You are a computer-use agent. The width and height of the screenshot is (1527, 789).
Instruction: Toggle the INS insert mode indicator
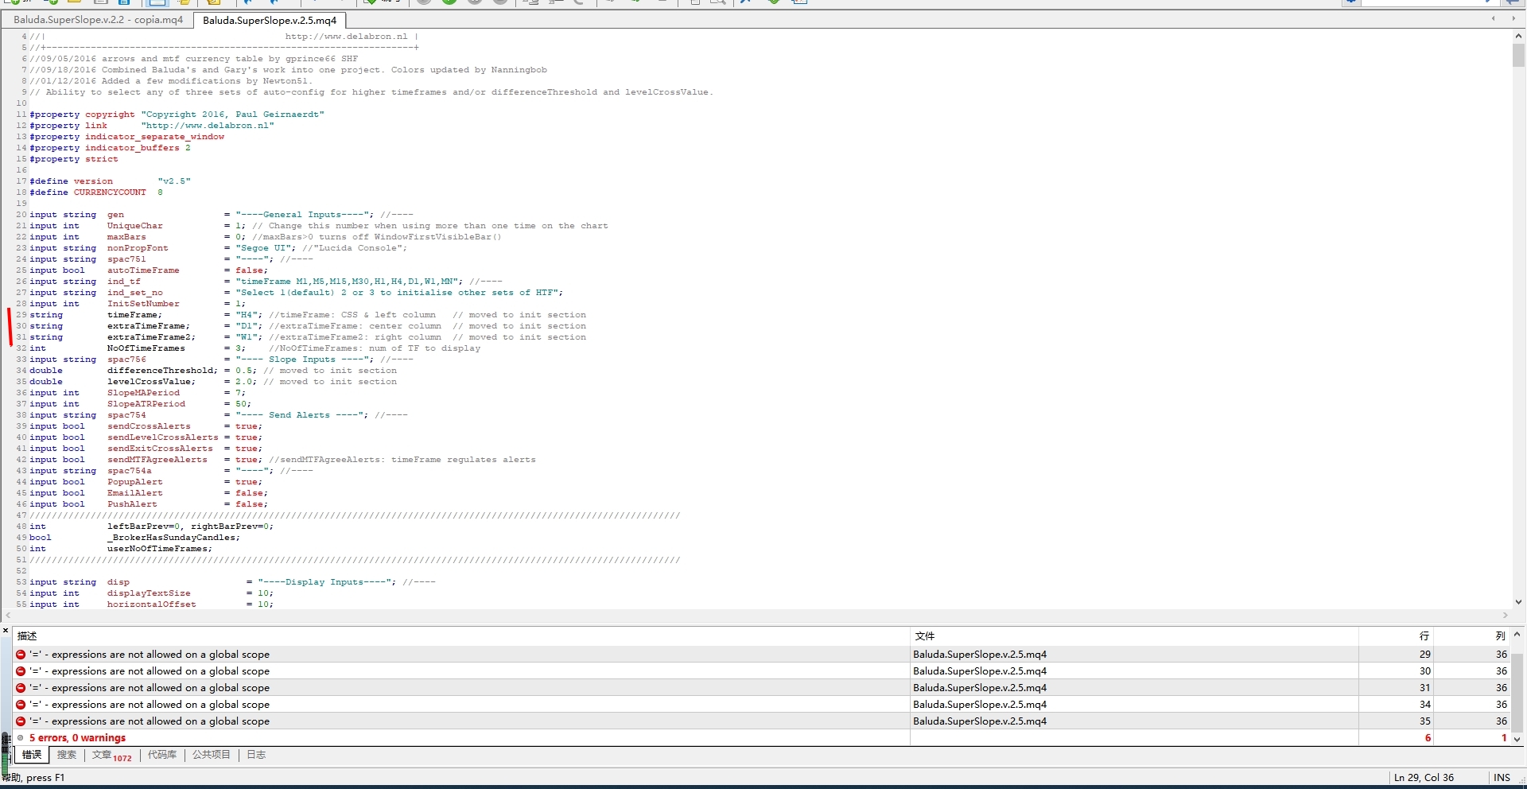pos(1502,778)
